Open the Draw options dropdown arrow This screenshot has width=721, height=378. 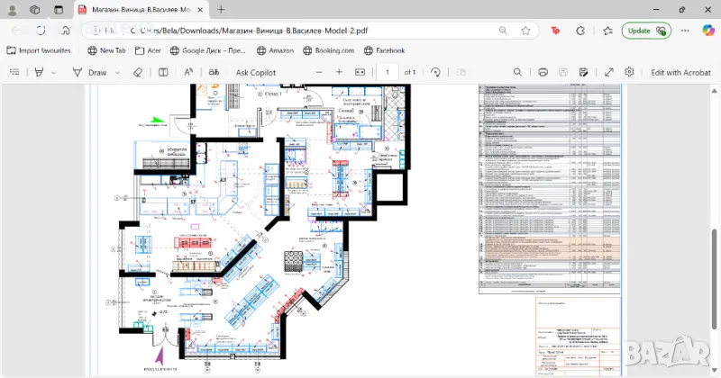(116, 72)
